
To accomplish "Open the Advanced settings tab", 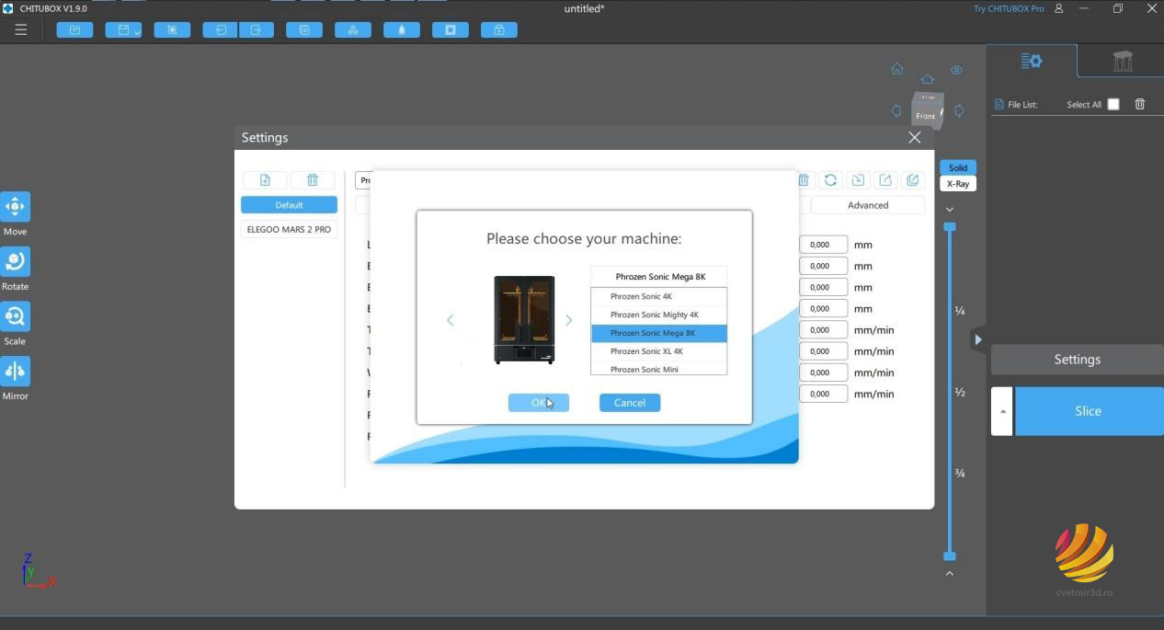I will point(868,205).
